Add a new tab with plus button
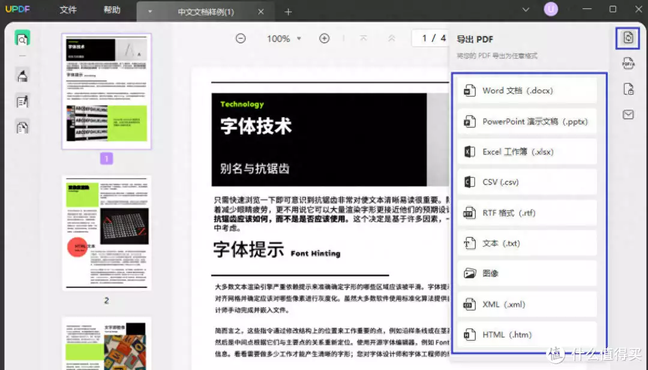The image size is (648, 370). click(x=289, y=12)
